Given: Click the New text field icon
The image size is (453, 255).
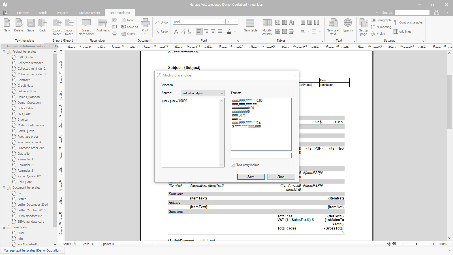Looking at the screenshot, I should pos(333,23).
